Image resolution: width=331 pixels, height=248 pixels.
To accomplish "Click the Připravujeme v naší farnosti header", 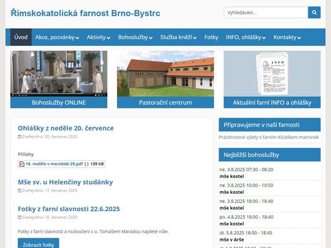I will [270, 125].
